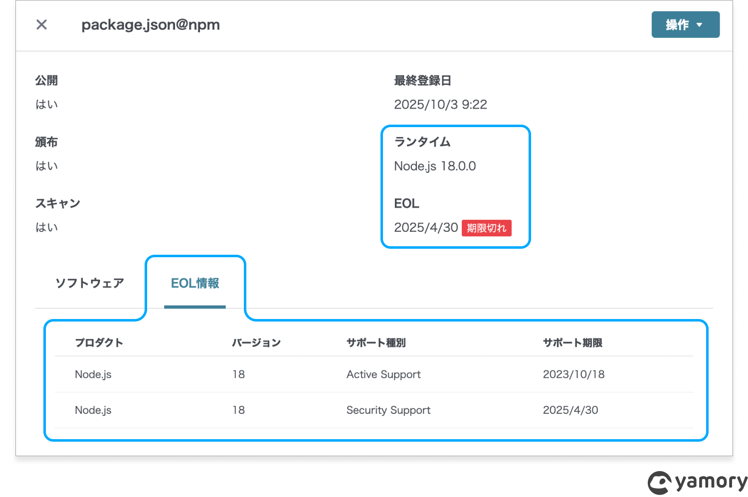
Task: Sort by the プロダクト column header
Action: (99, 342)
